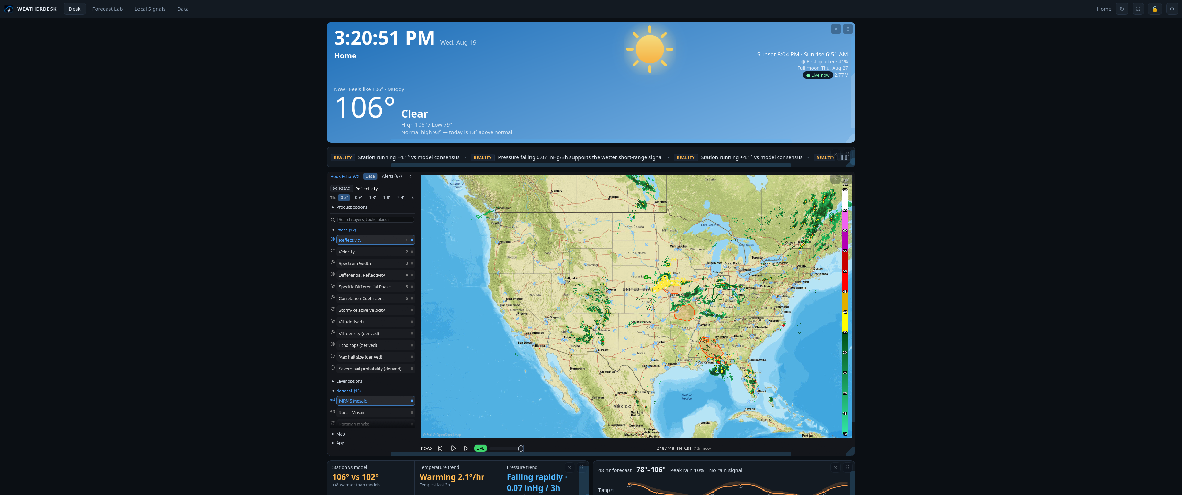This screenshot has width=1182, height=495.
Task: Click the Differential Reflectivity layer type icon
Action: pyautogui.click(x=333, y=274)
